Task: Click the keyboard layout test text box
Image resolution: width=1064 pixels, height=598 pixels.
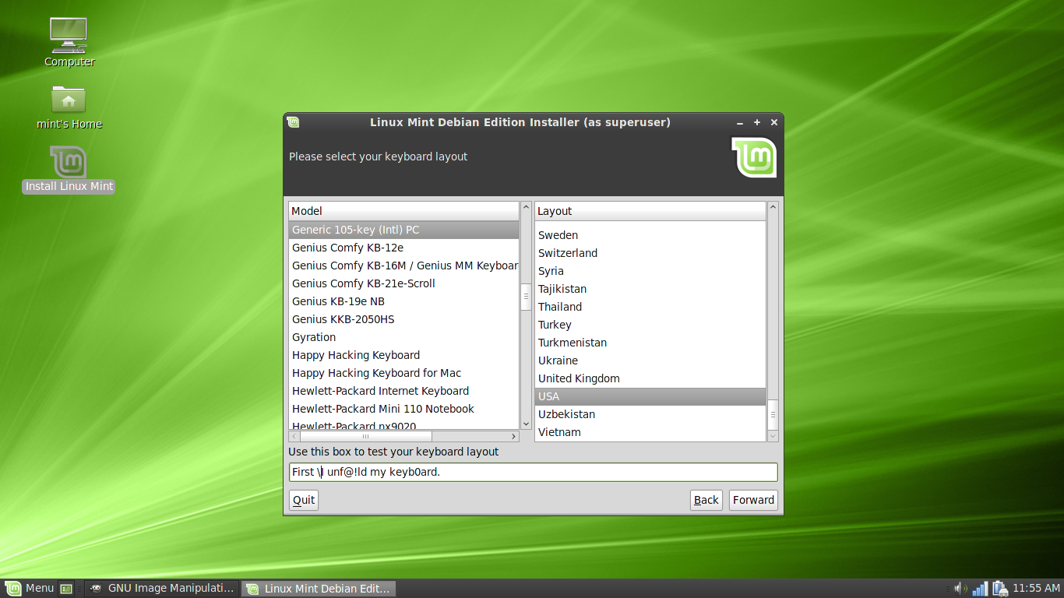Action: (533, 472)
